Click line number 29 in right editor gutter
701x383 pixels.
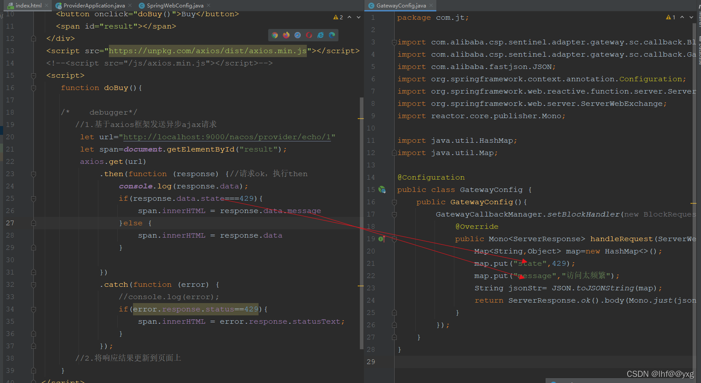click(x=371, y=362)
